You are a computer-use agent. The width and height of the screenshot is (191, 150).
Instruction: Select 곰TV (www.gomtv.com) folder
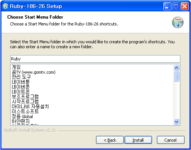tap(34, 72)
